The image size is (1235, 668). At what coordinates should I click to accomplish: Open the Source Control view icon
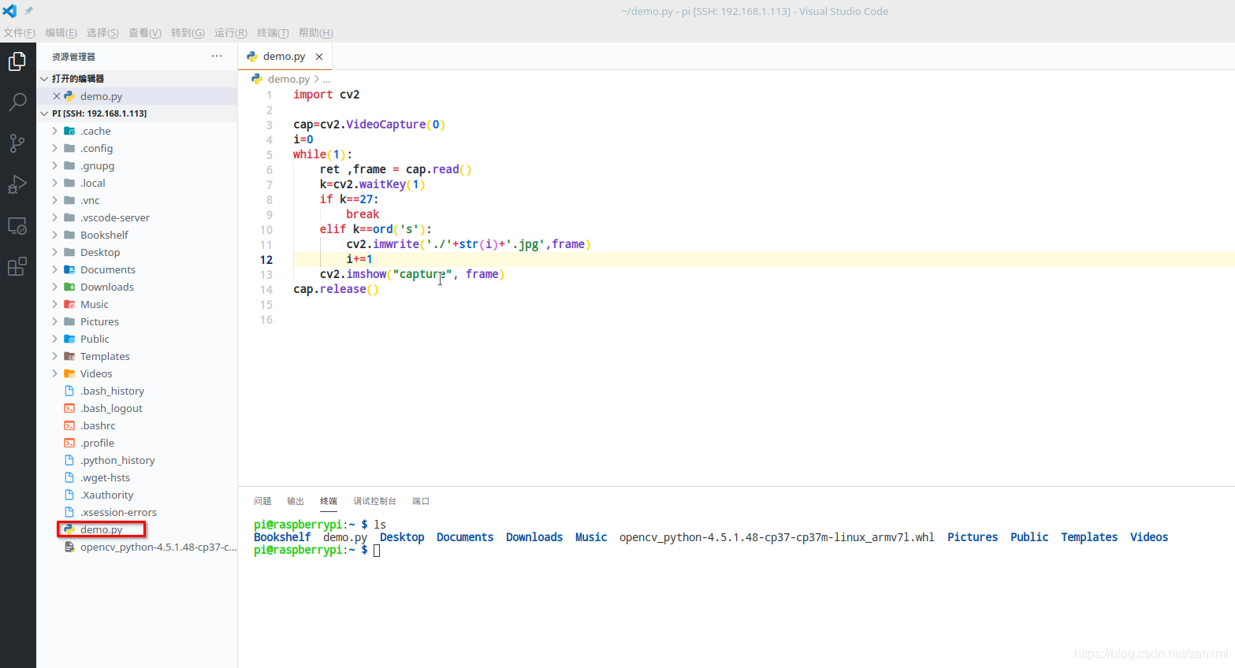tap(17, 143)
